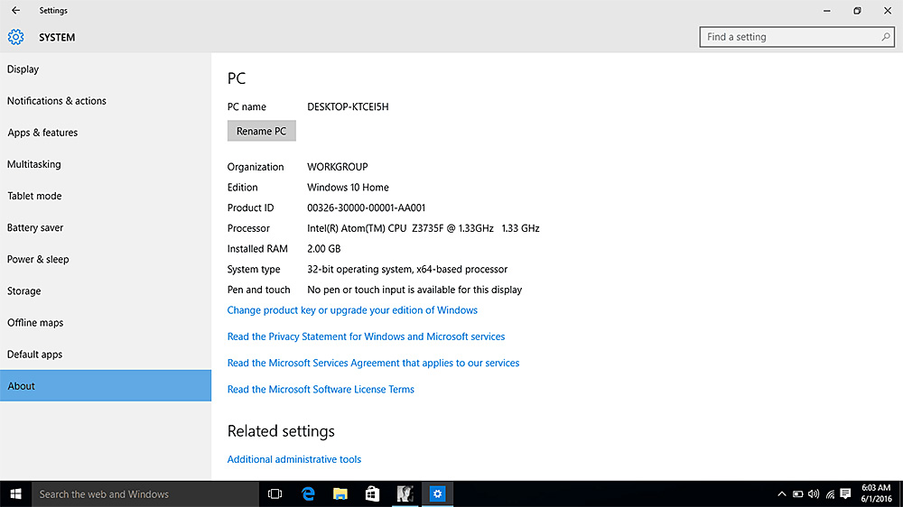This screenshot has height=507, width=903.
Task: Switch to the Settings gear taskbar icon
Action: [438, 494]
